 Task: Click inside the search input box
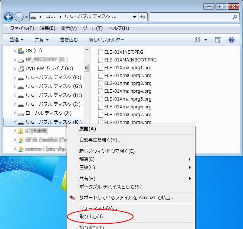[x=191, y=17]
